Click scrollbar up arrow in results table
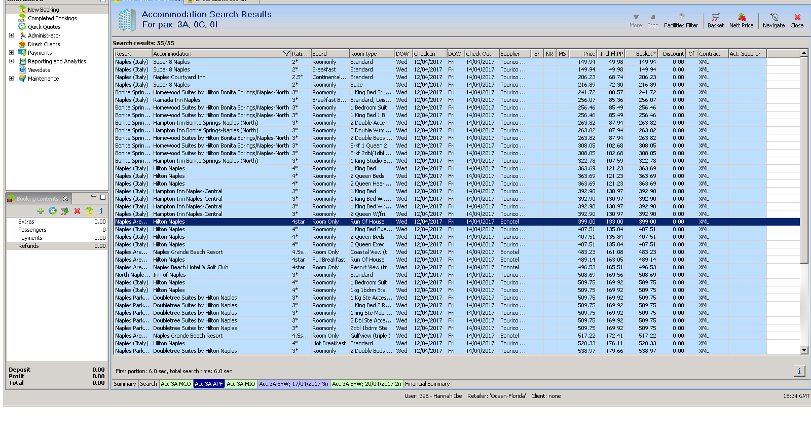 (x=804, y=53)
